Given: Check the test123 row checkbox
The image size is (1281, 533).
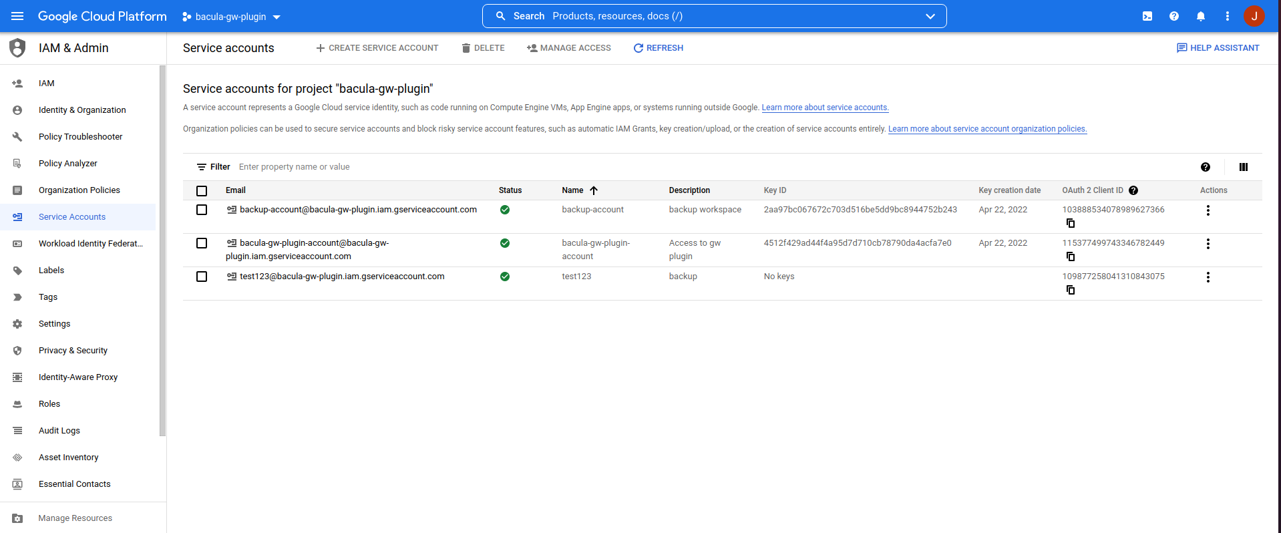Looking at the screenshot, I should tap(202, 277).
